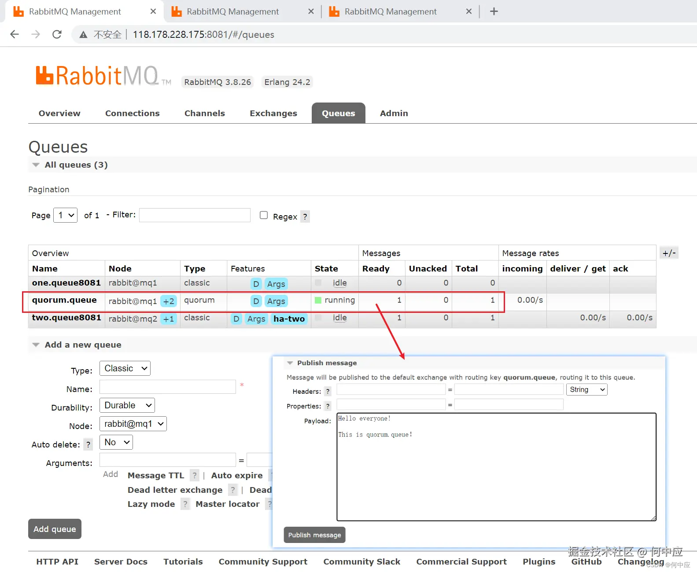Open the Tutorials footer link
The height and width of the screenshot is (572, 697).
183,561
